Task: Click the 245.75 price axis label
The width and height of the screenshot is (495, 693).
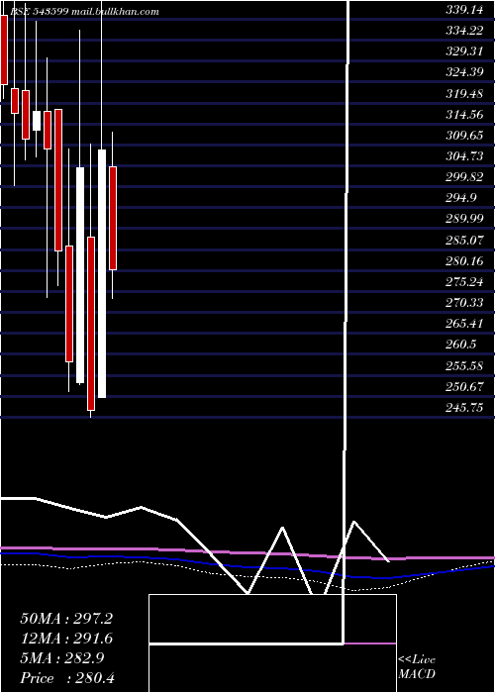Action: [x=464, y=408]
